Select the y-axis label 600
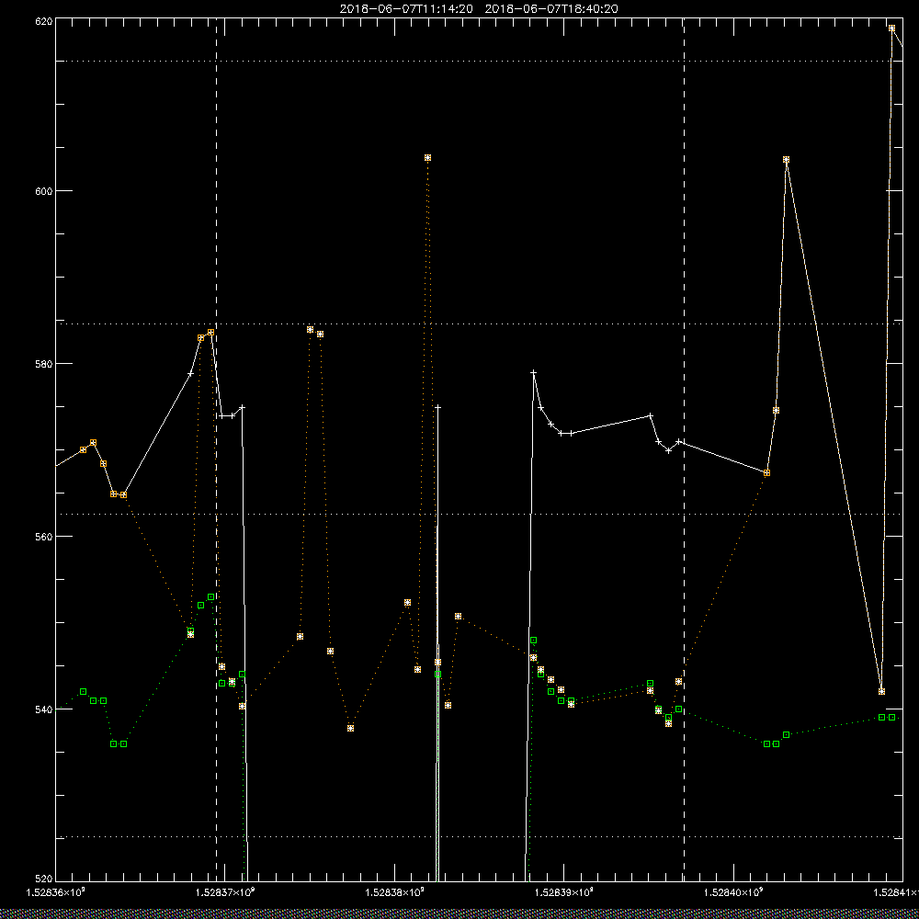Viewport: 919px width, 919px height. click(x=45, y=191)
